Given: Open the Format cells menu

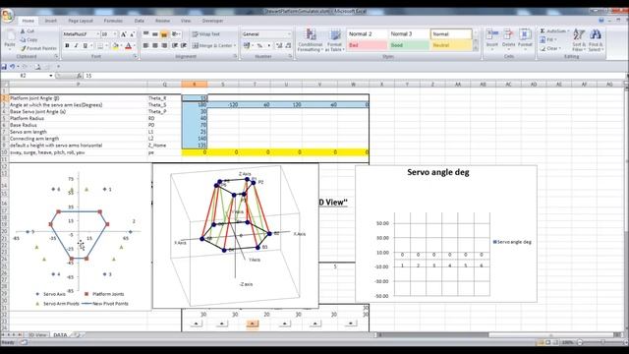Looking at the screenshot, I should click(x=525, y=39).
